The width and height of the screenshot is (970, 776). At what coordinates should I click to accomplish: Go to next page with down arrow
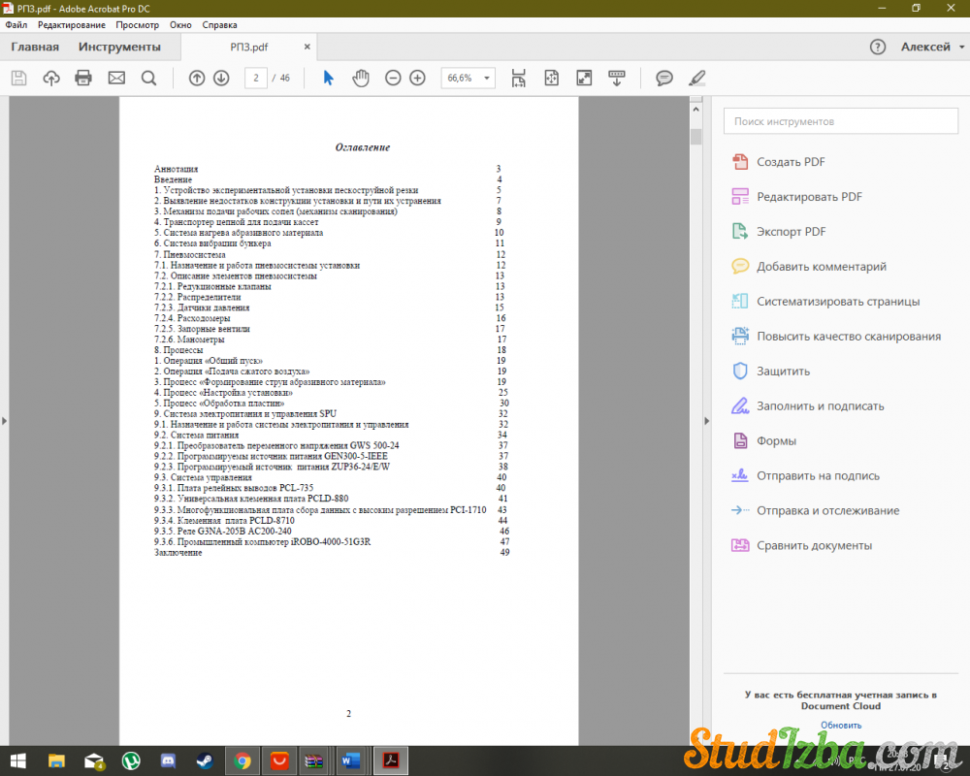[x=221, y=79]
